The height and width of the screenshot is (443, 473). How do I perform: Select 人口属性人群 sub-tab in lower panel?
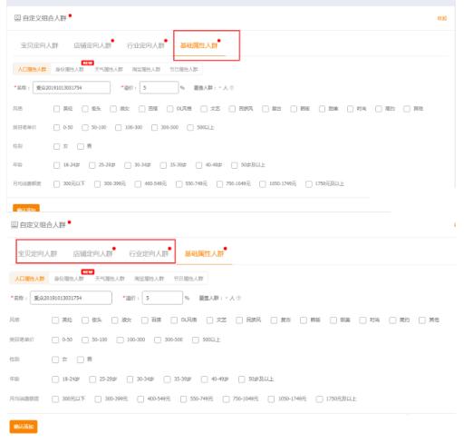(x=30, y=279)
